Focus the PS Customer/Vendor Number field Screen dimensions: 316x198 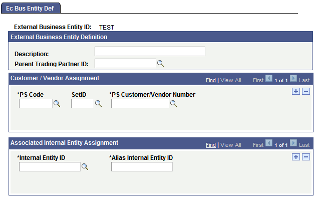[x=140, y=103]
